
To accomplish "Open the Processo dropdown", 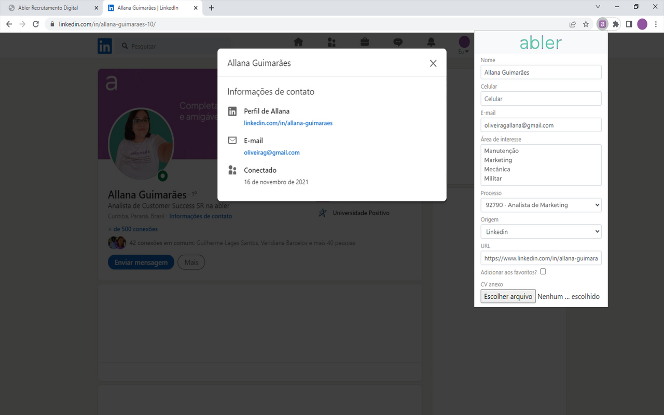I will pyautogui.click(x=541, y=205).
